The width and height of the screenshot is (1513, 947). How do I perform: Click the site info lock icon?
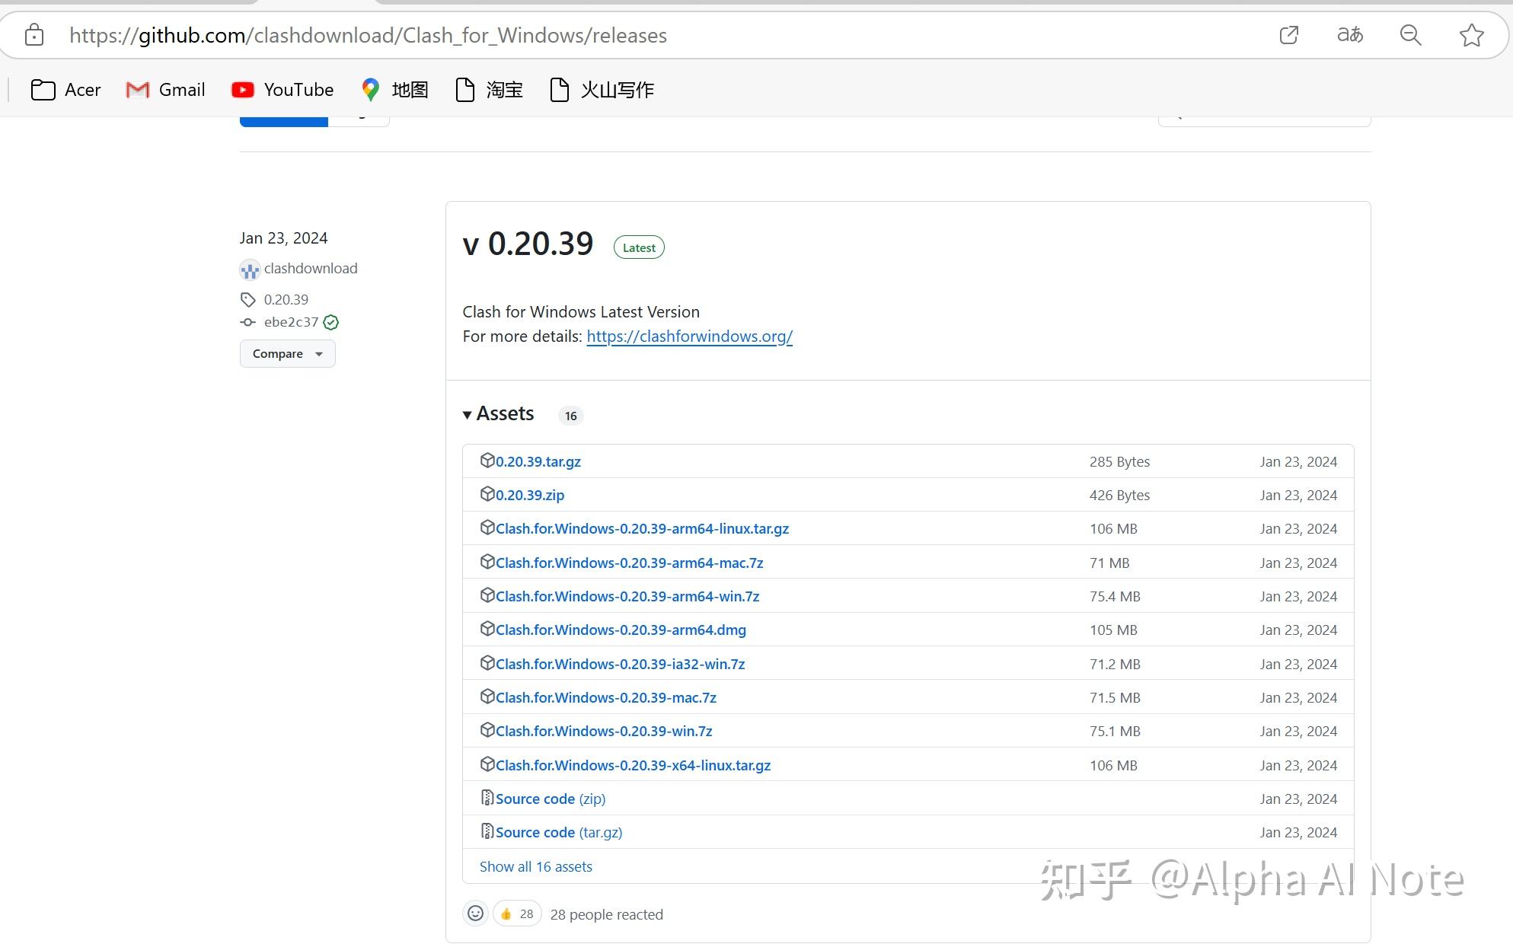tap(34, 35)
